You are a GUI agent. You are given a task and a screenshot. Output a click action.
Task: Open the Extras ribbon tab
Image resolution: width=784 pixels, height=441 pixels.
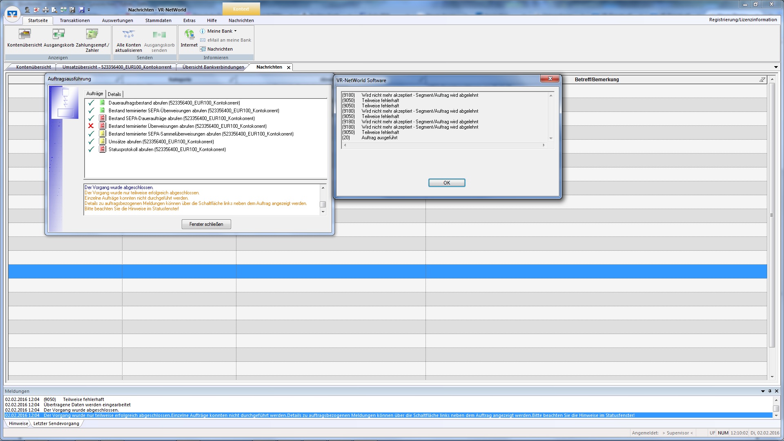[189, 20]
